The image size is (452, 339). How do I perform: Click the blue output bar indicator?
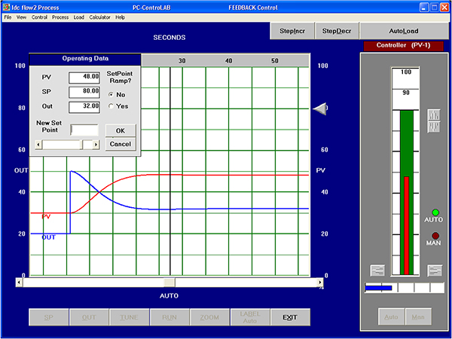click(378, 288)
